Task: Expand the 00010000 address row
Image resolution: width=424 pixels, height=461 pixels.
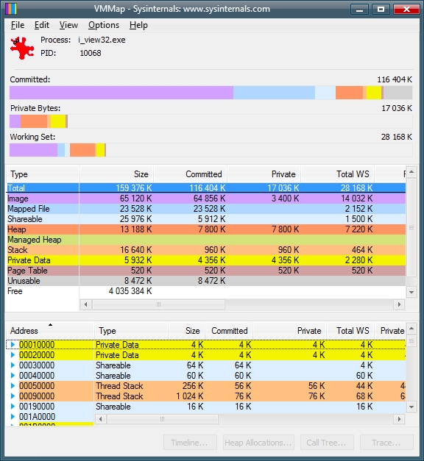Action: click(x=13, y=344)
